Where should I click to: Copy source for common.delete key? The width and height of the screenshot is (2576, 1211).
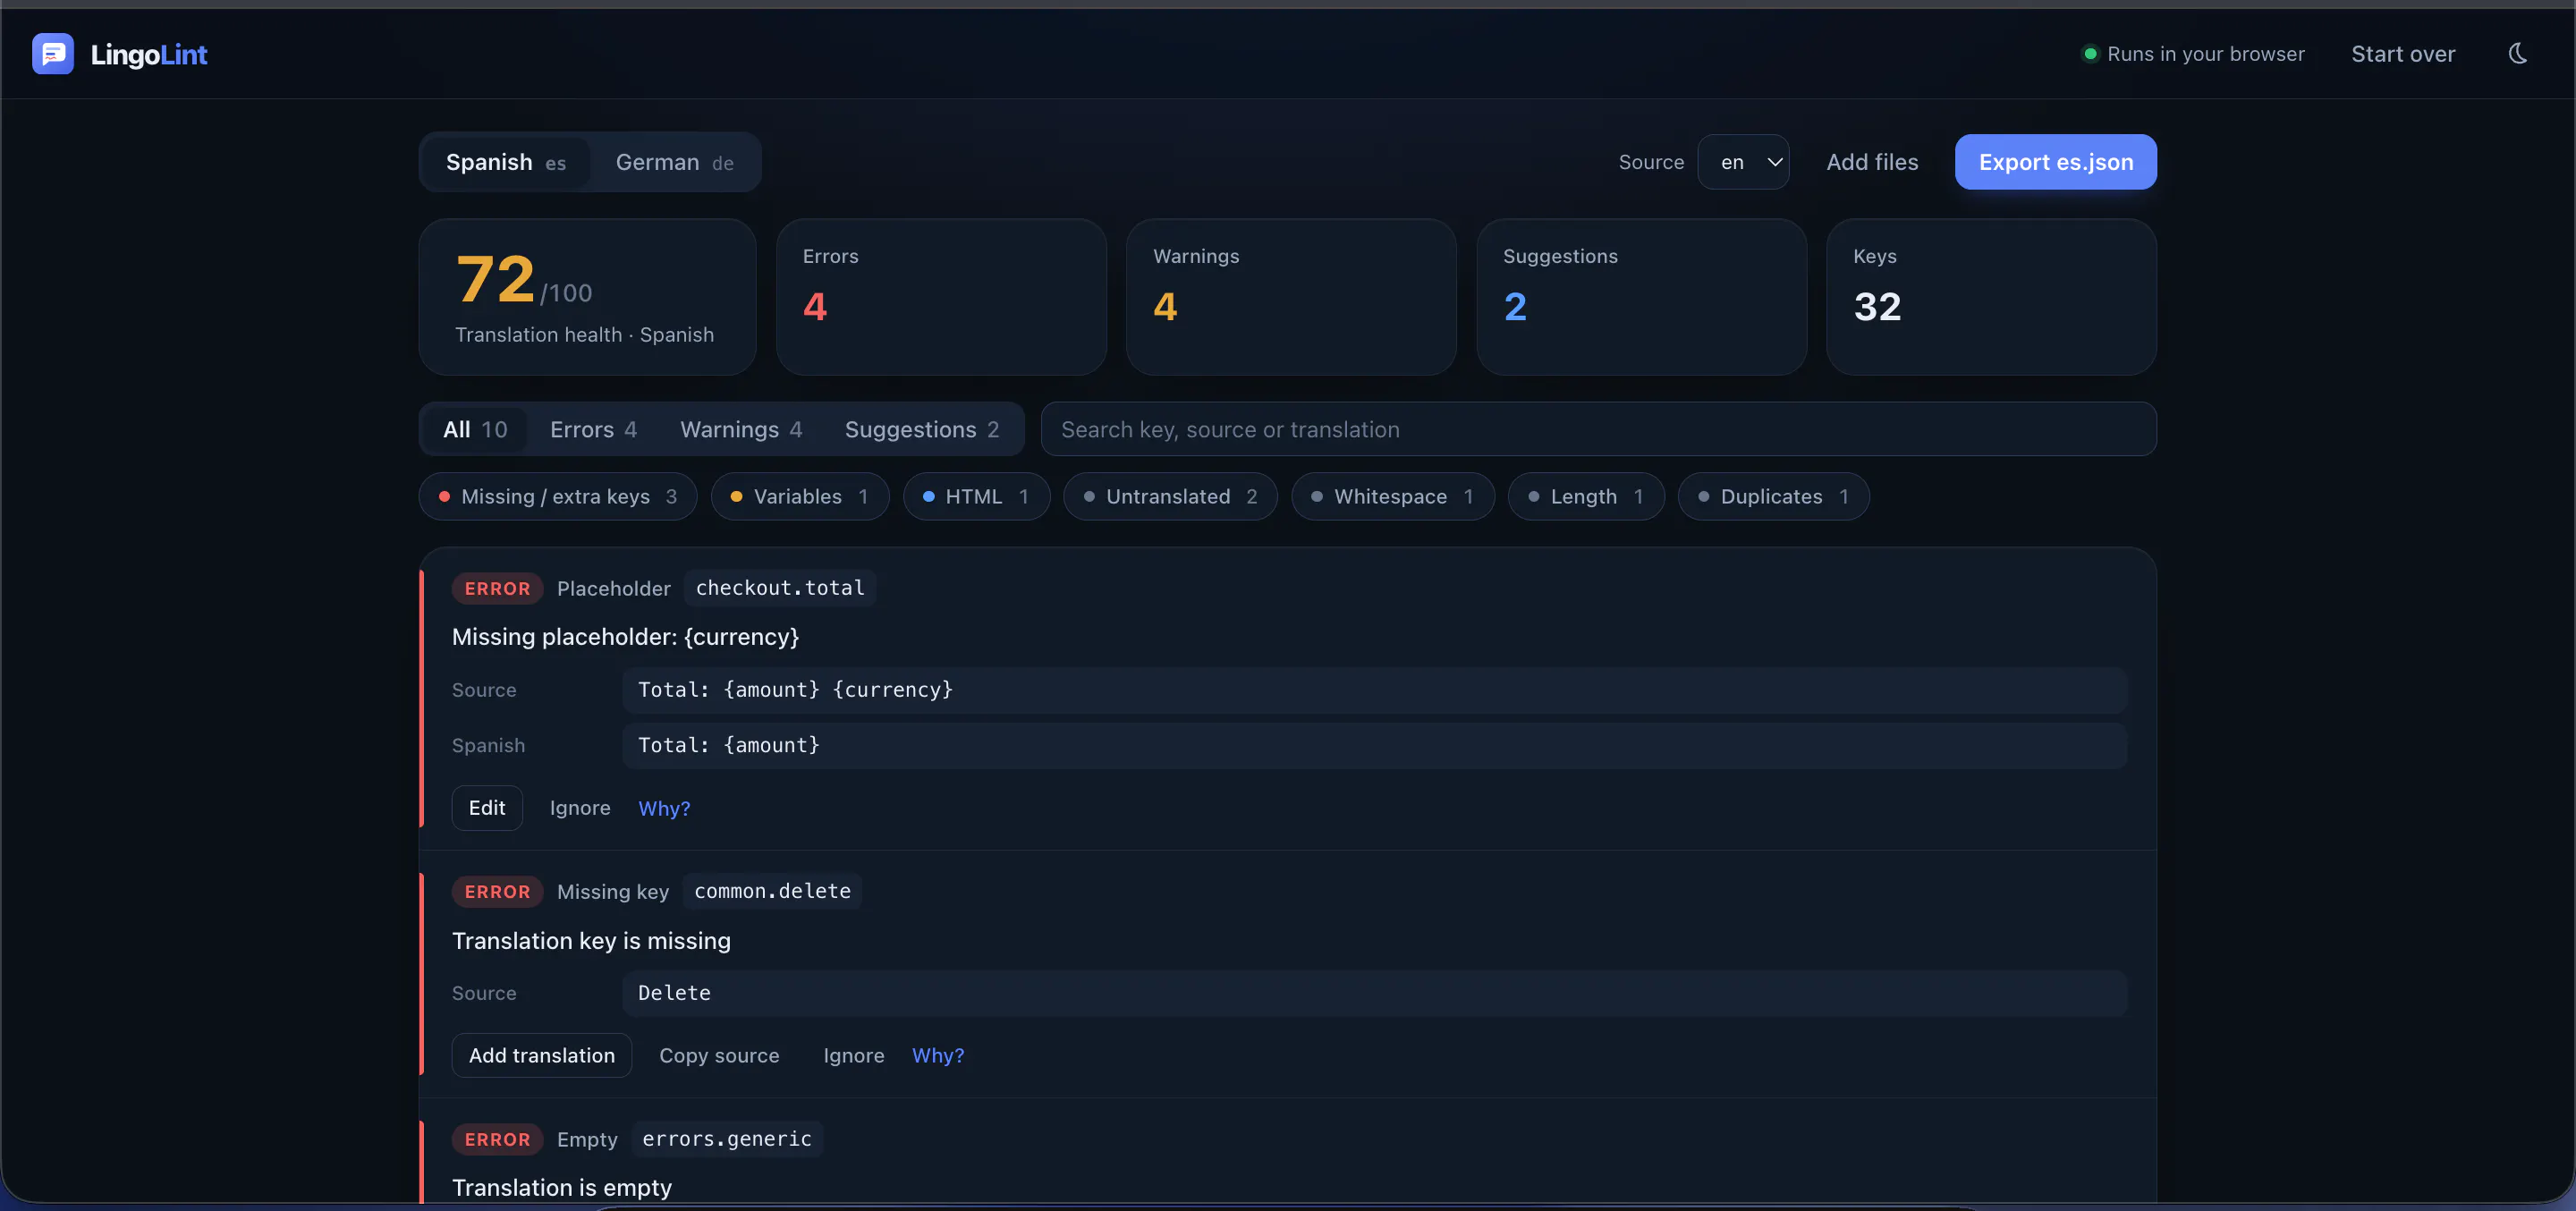pyautogui.click(x=719, y=1055)
